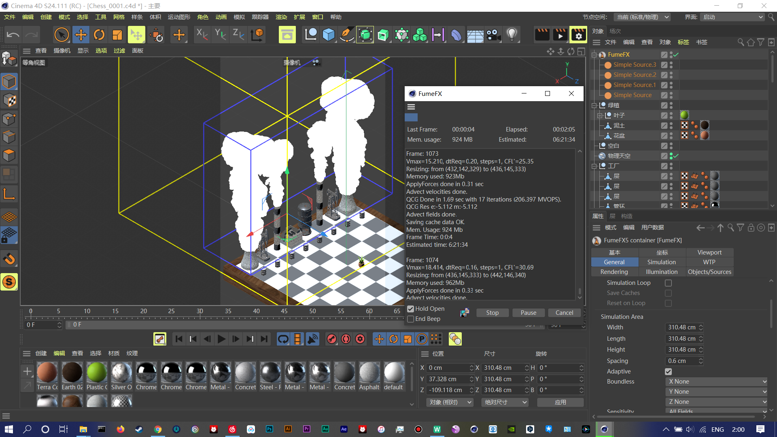Image resolution: width=777 pixels, height=437 pixels.
Task: Open the Boundless X None dropdown
Action: pyautogui.click(x=716, y=382)
